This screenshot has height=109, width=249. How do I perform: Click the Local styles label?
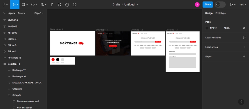212,47
